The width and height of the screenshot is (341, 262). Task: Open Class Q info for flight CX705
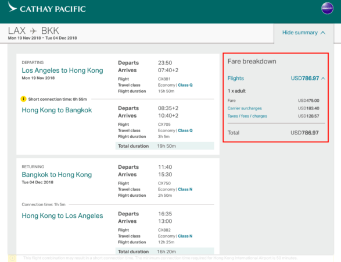(x=185, y=130)
